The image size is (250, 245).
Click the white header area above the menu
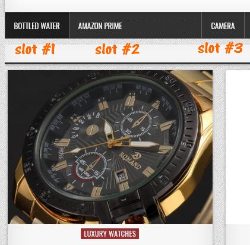click(127, 5)
